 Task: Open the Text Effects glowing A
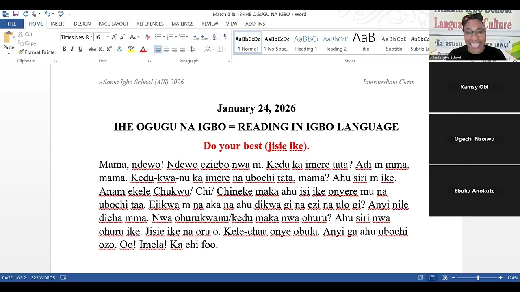click(119, 49)
